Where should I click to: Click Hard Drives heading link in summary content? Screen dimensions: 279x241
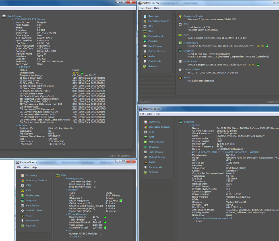point(190,61)
